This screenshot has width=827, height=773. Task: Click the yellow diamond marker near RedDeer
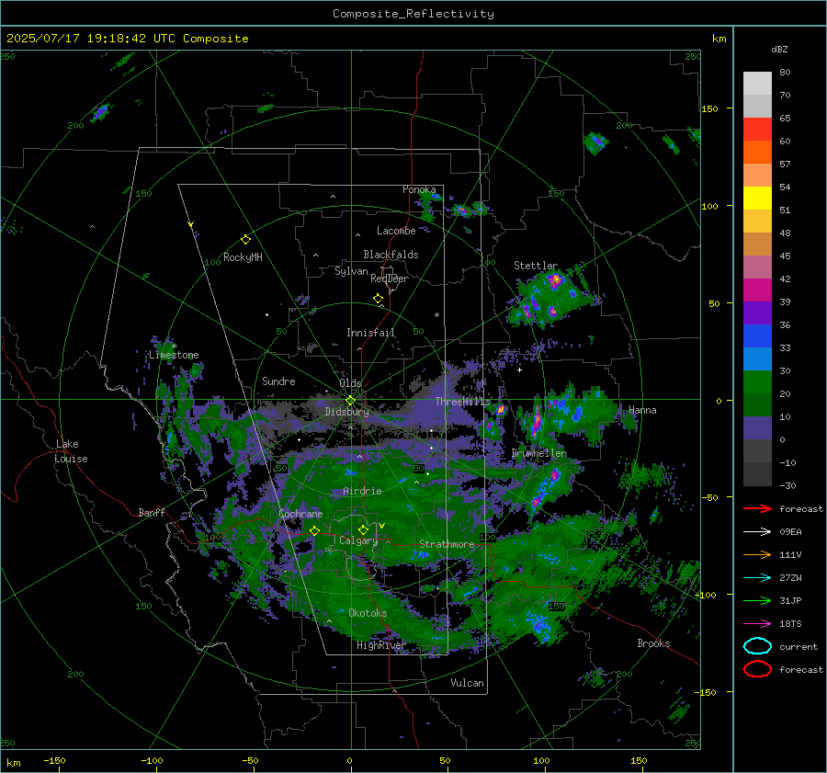point(379,299)
